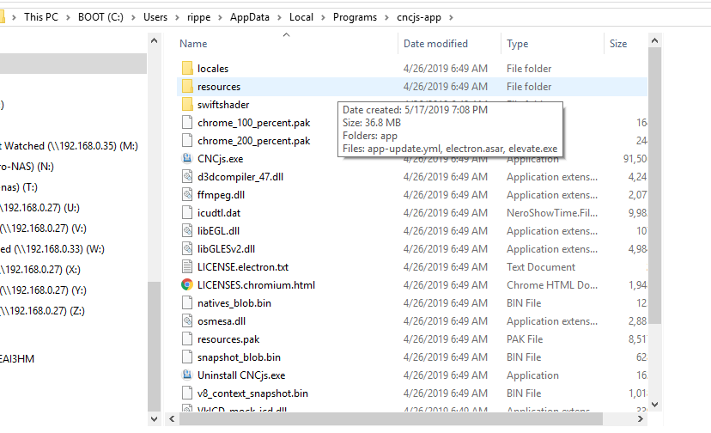Open breadcrumb chevron after This PC
The height and width of the screenshot is (433, 711).
pos(68,17)
